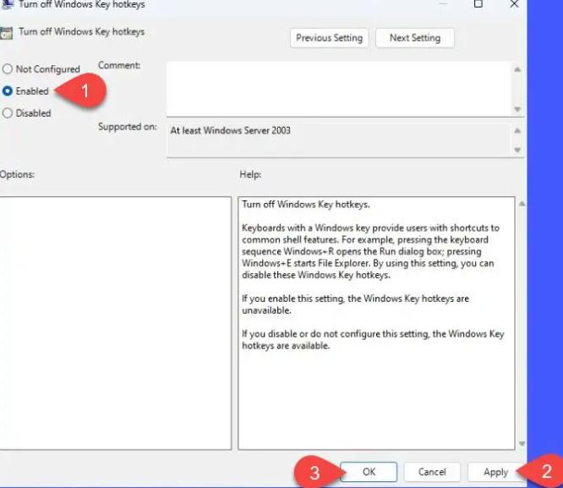Click the 'Help:' label
This screenshot has height=488, width=563.
pos(250,174)
